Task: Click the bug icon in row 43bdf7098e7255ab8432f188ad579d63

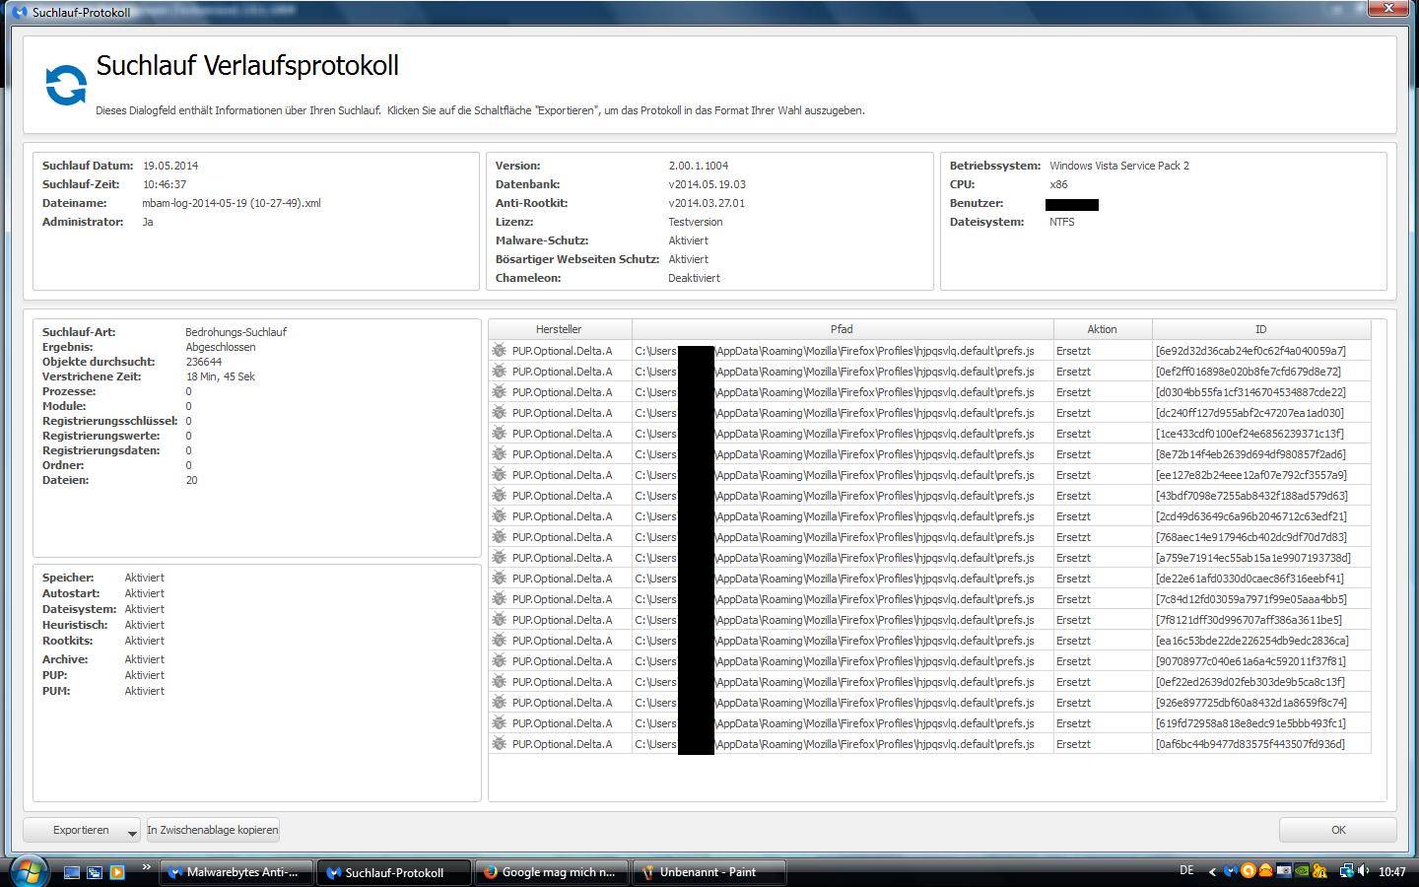Action: point(500,496)
